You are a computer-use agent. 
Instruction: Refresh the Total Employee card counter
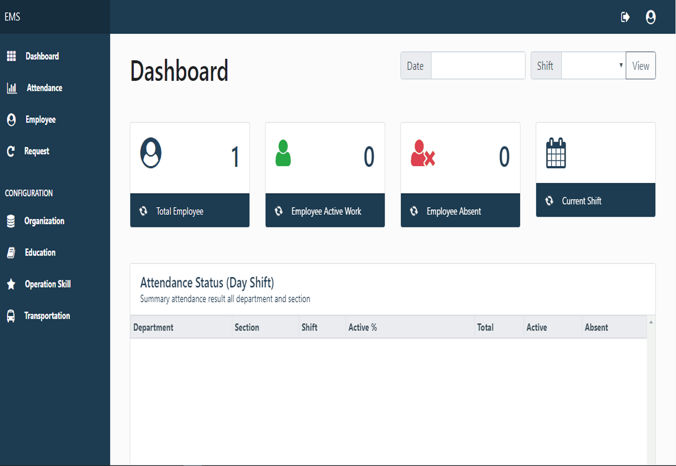point(144,211)
